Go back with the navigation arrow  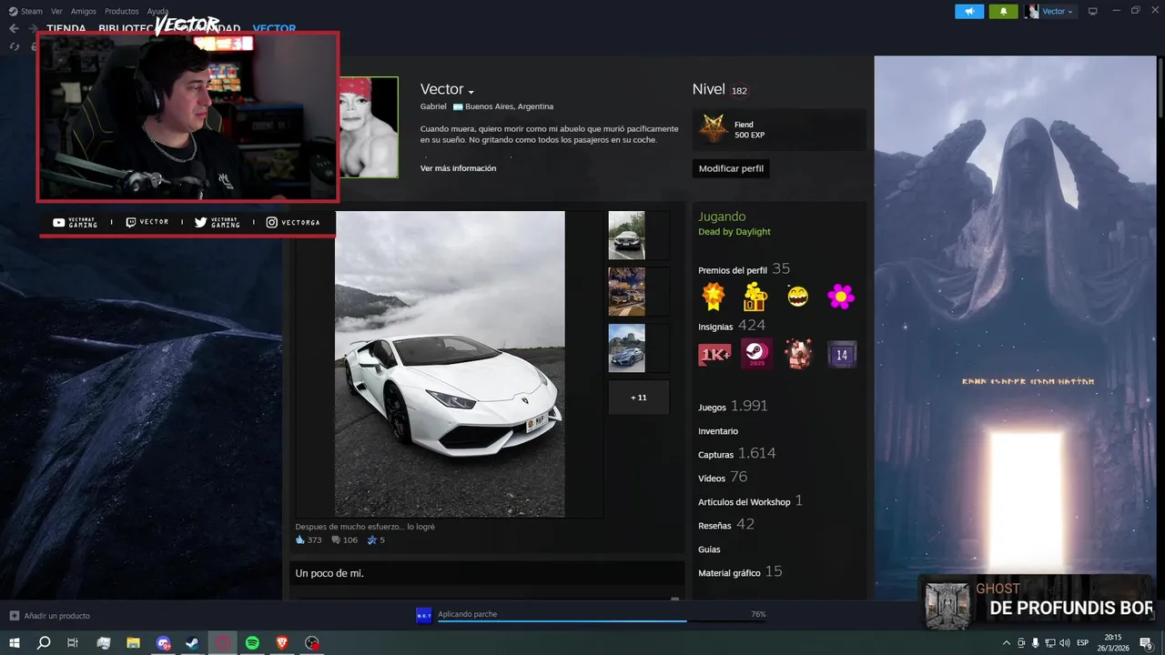click(x=14, y=28)
